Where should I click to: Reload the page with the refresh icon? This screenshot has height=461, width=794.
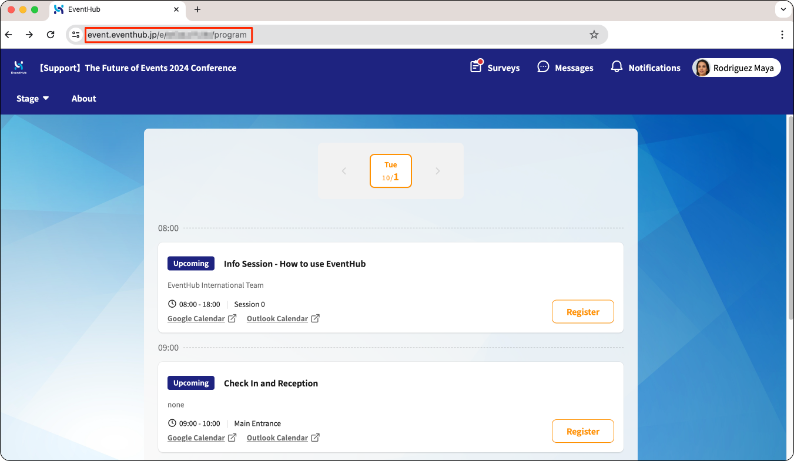pyautogui.click(x=51, y=35)
